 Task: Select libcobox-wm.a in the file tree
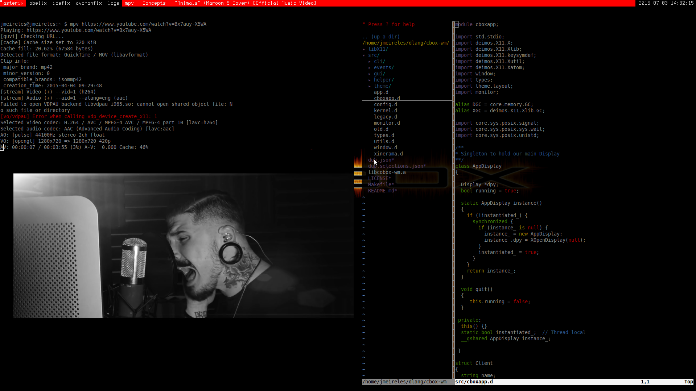(387, 172)
